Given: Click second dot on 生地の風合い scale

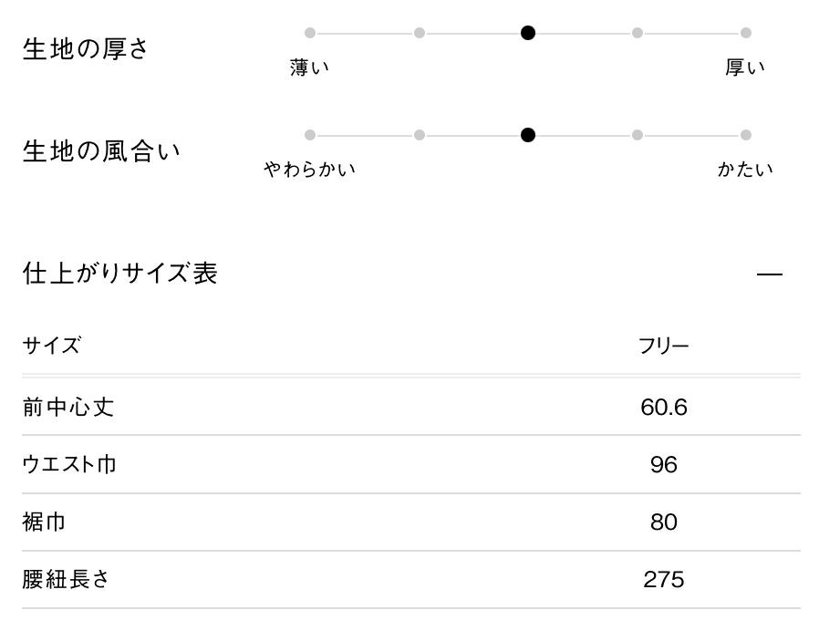Looking at the screenshot, I should pyautogui.click(x=419, y=135).
